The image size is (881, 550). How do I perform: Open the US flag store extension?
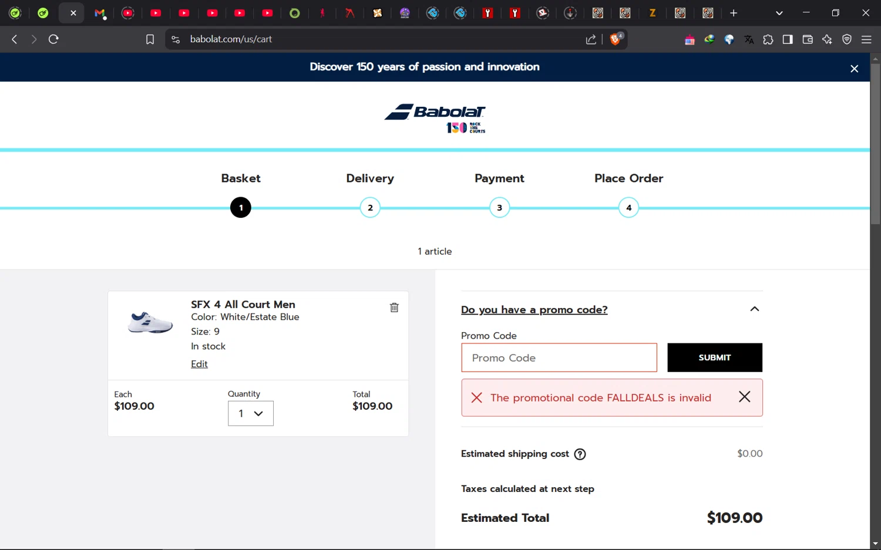tap(690, 40)
